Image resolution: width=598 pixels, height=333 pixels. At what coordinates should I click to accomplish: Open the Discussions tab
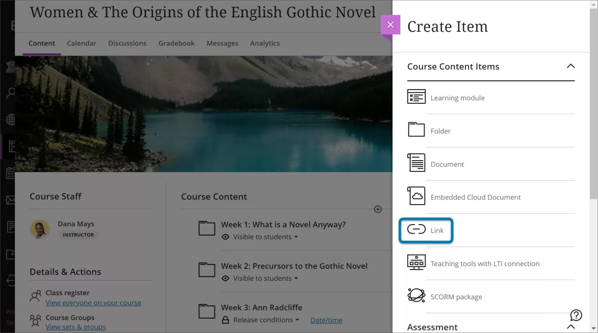[x=127, y=43]
